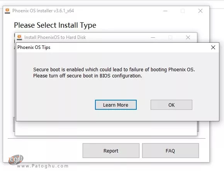Click the Phoenix OS Installer maximize icon
This screenshot has height=171, width=224.
pyautogui.click(x=183, y=11)
